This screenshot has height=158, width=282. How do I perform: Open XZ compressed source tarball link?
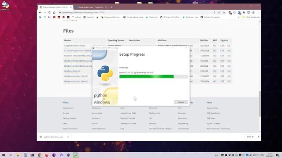point(78,51)
